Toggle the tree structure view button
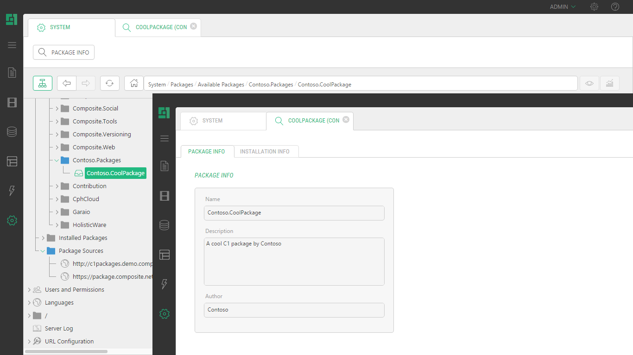The image size is (633, 355). tap(43, 83)
